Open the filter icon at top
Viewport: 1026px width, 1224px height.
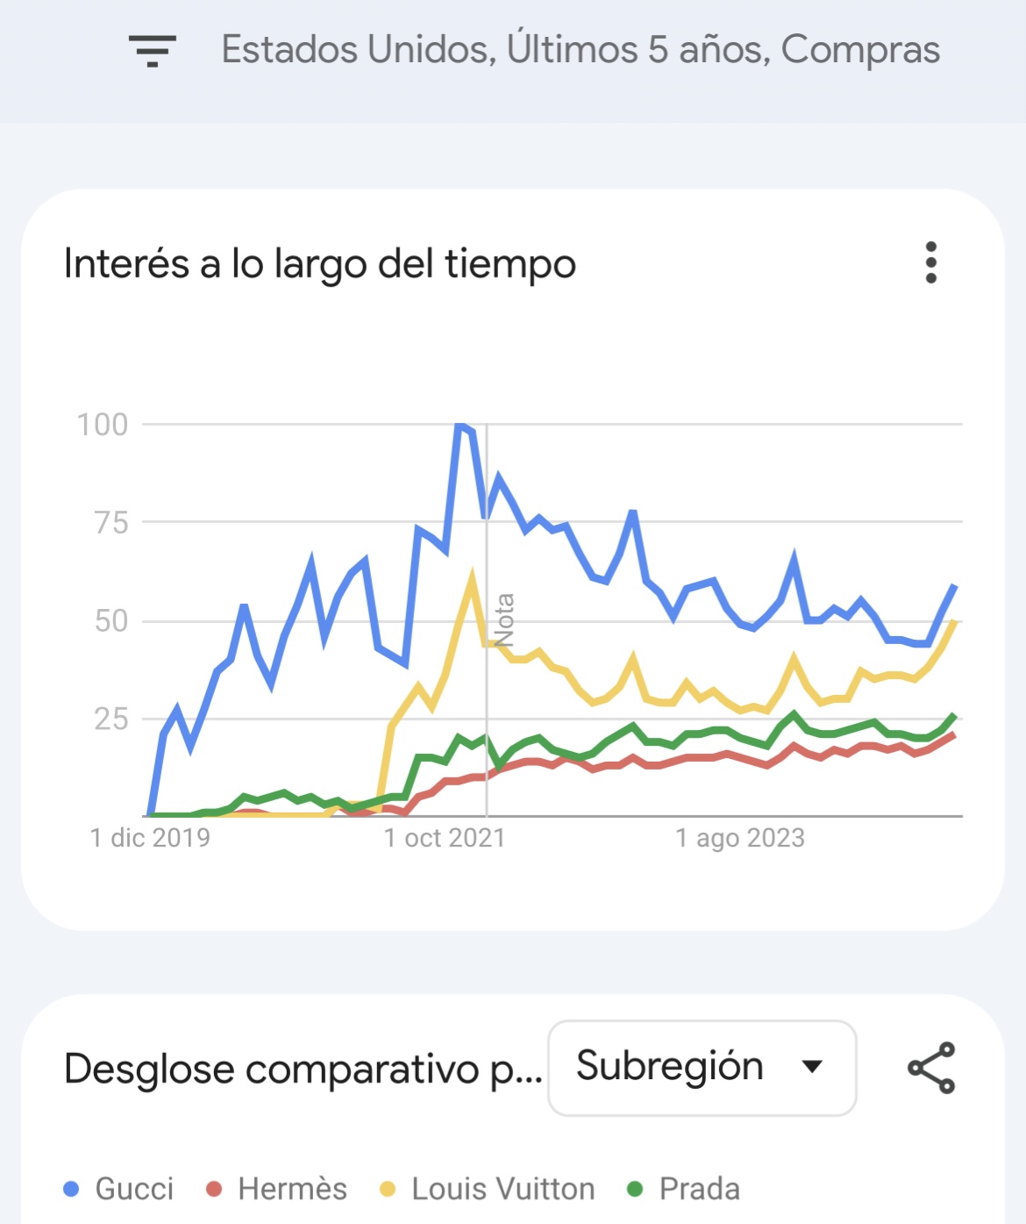point(152,51)
